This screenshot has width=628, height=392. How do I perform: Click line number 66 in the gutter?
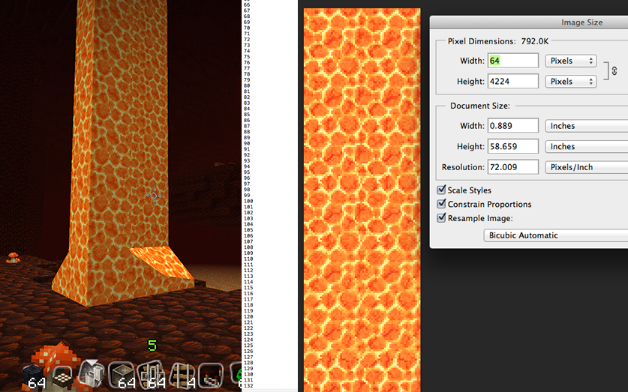coord(247,5)
